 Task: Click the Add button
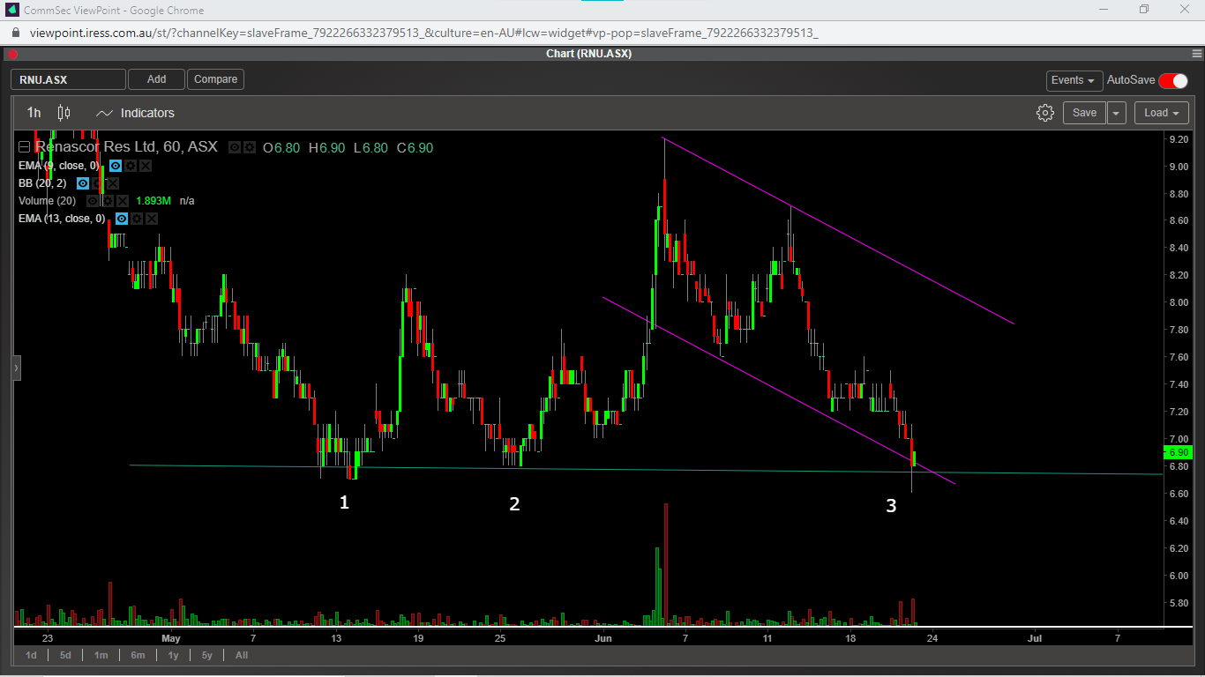point(156,79)
